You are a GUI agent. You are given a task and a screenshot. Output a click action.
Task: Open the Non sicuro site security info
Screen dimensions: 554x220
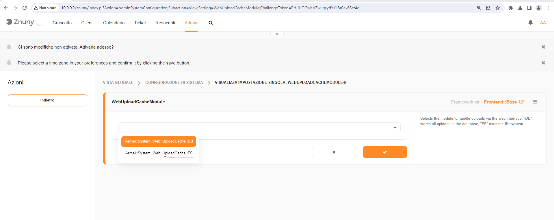coord(45,8)
